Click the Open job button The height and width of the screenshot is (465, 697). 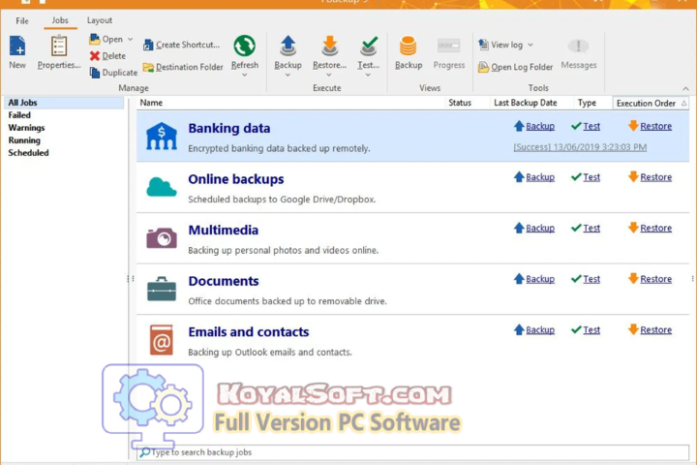click(x=106, y=39)
